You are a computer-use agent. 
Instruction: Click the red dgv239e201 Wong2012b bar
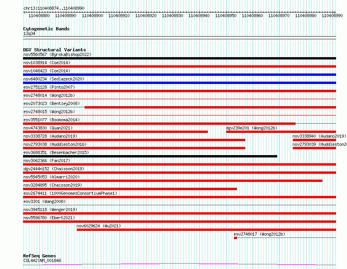pos(281,132)
